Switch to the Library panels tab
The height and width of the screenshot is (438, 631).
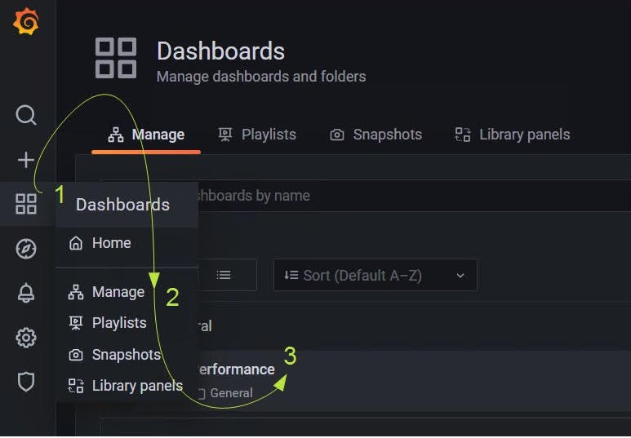[513, 135]
